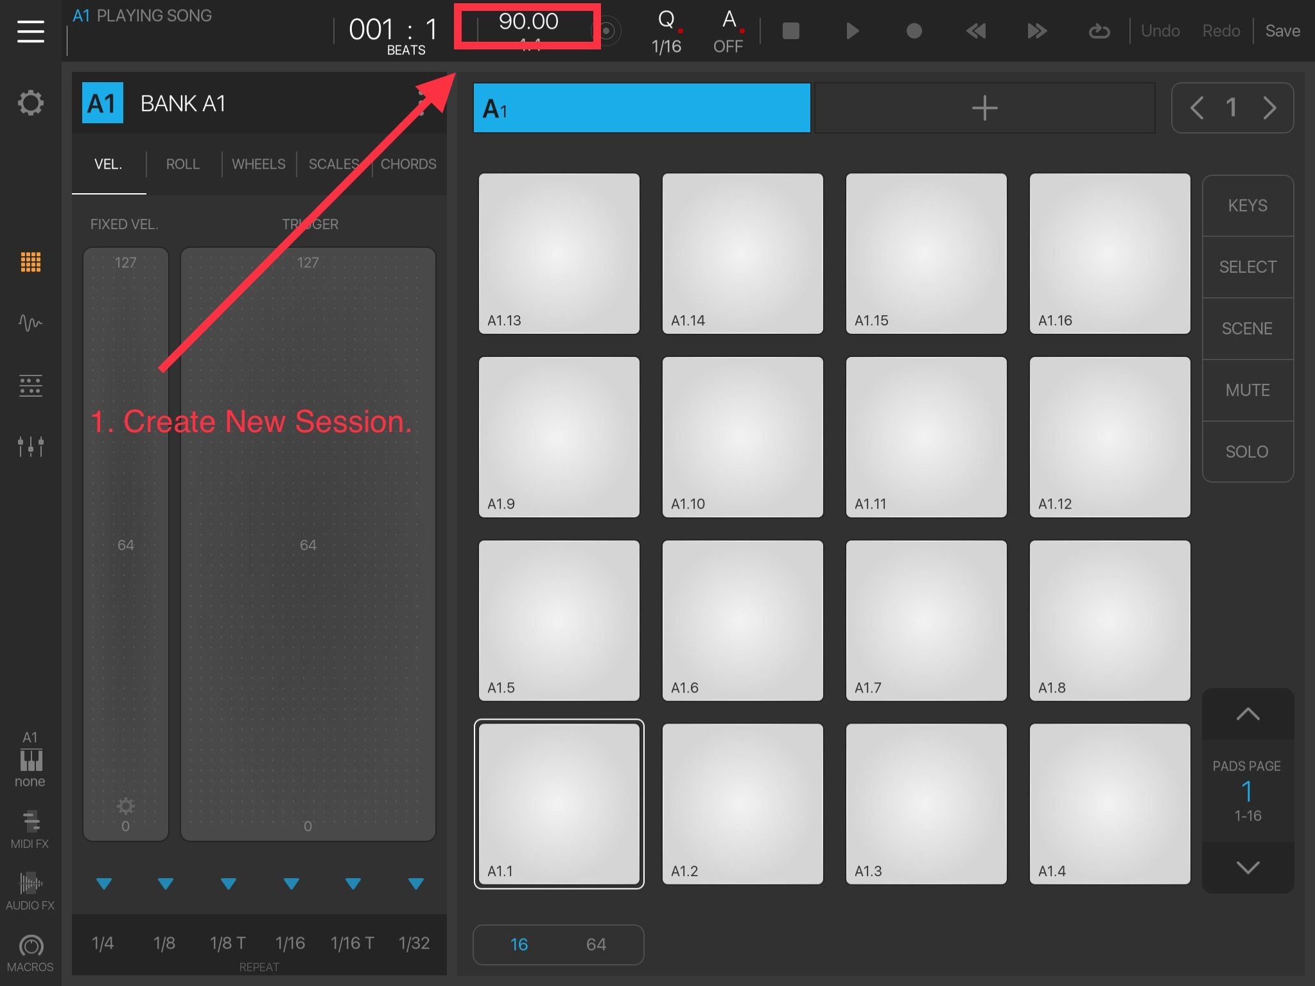
Task: Expand the 1/16 repeat arrow
Action: click(291, 884)
